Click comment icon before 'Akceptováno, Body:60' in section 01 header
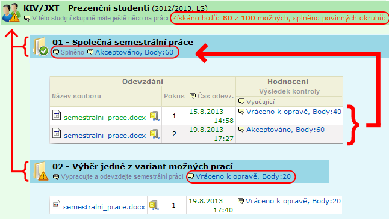 (x=90, y=52)
